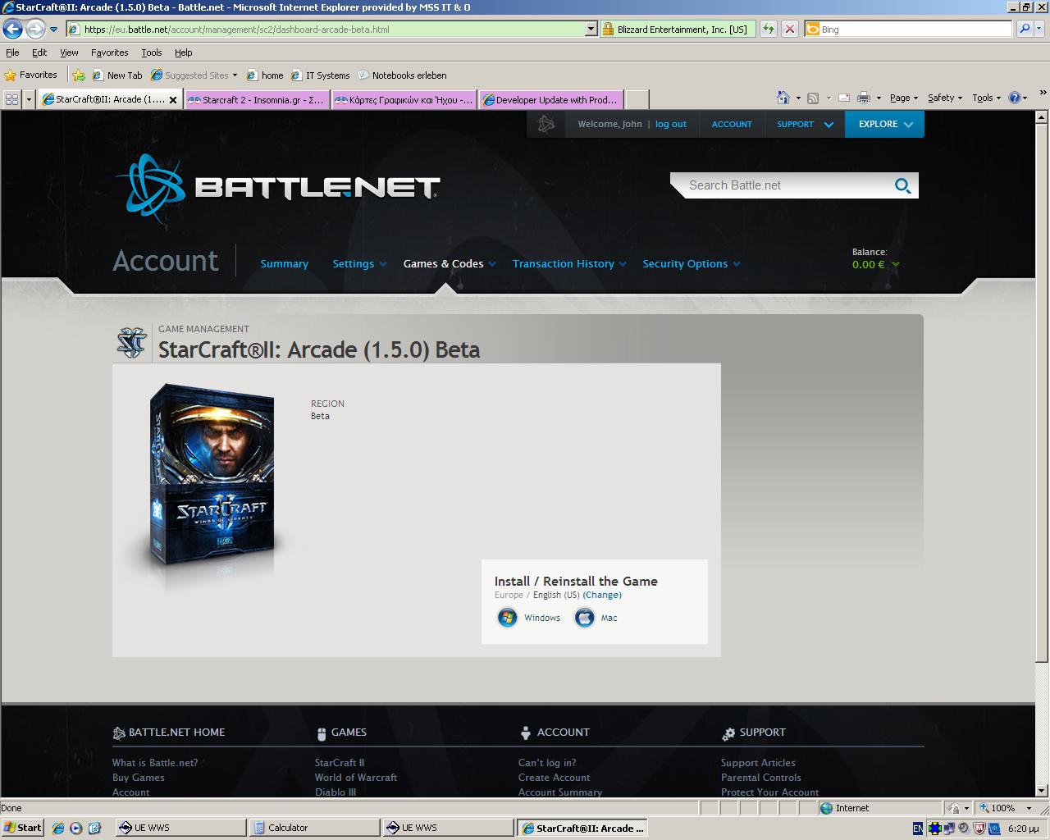Open the Tools menu in menu bar

[x=152, y=52]
